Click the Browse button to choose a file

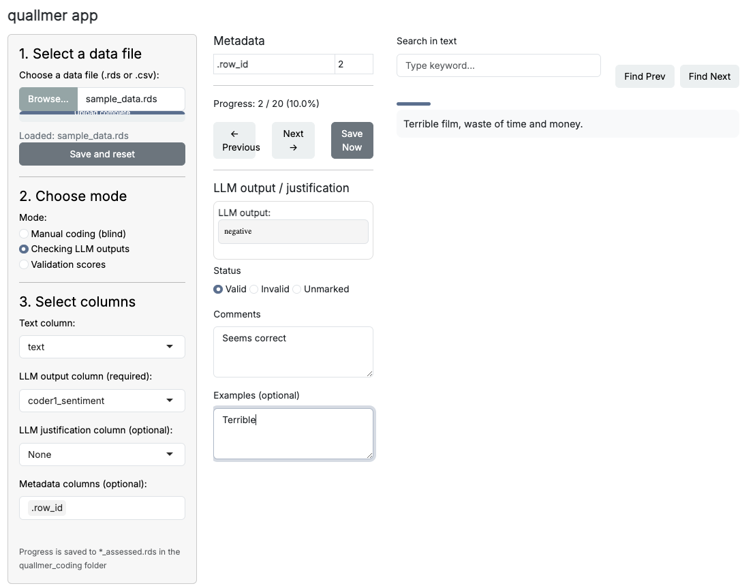[x=48, y=99]
